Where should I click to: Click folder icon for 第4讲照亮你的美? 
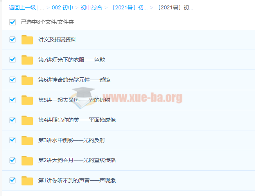27,120
